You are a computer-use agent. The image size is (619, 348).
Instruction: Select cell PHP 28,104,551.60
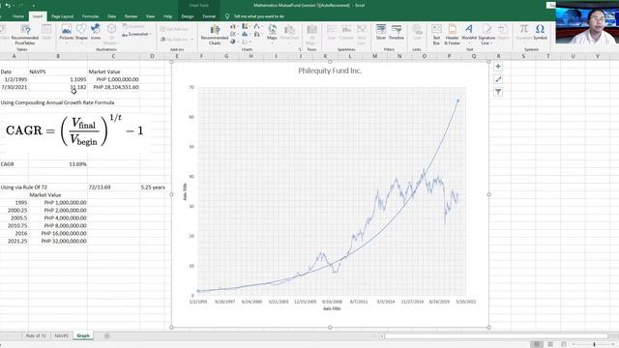tap(114, 87)
